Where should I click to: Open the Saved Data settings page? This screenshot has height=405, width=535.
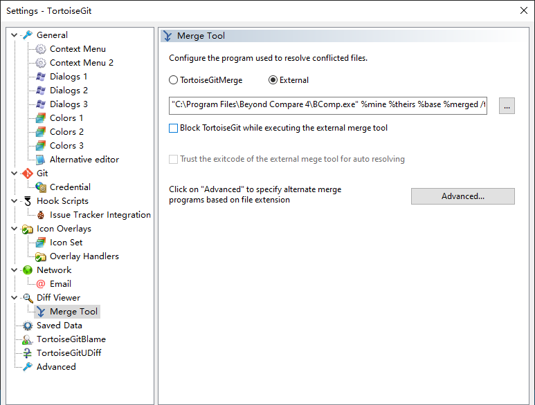60,326
